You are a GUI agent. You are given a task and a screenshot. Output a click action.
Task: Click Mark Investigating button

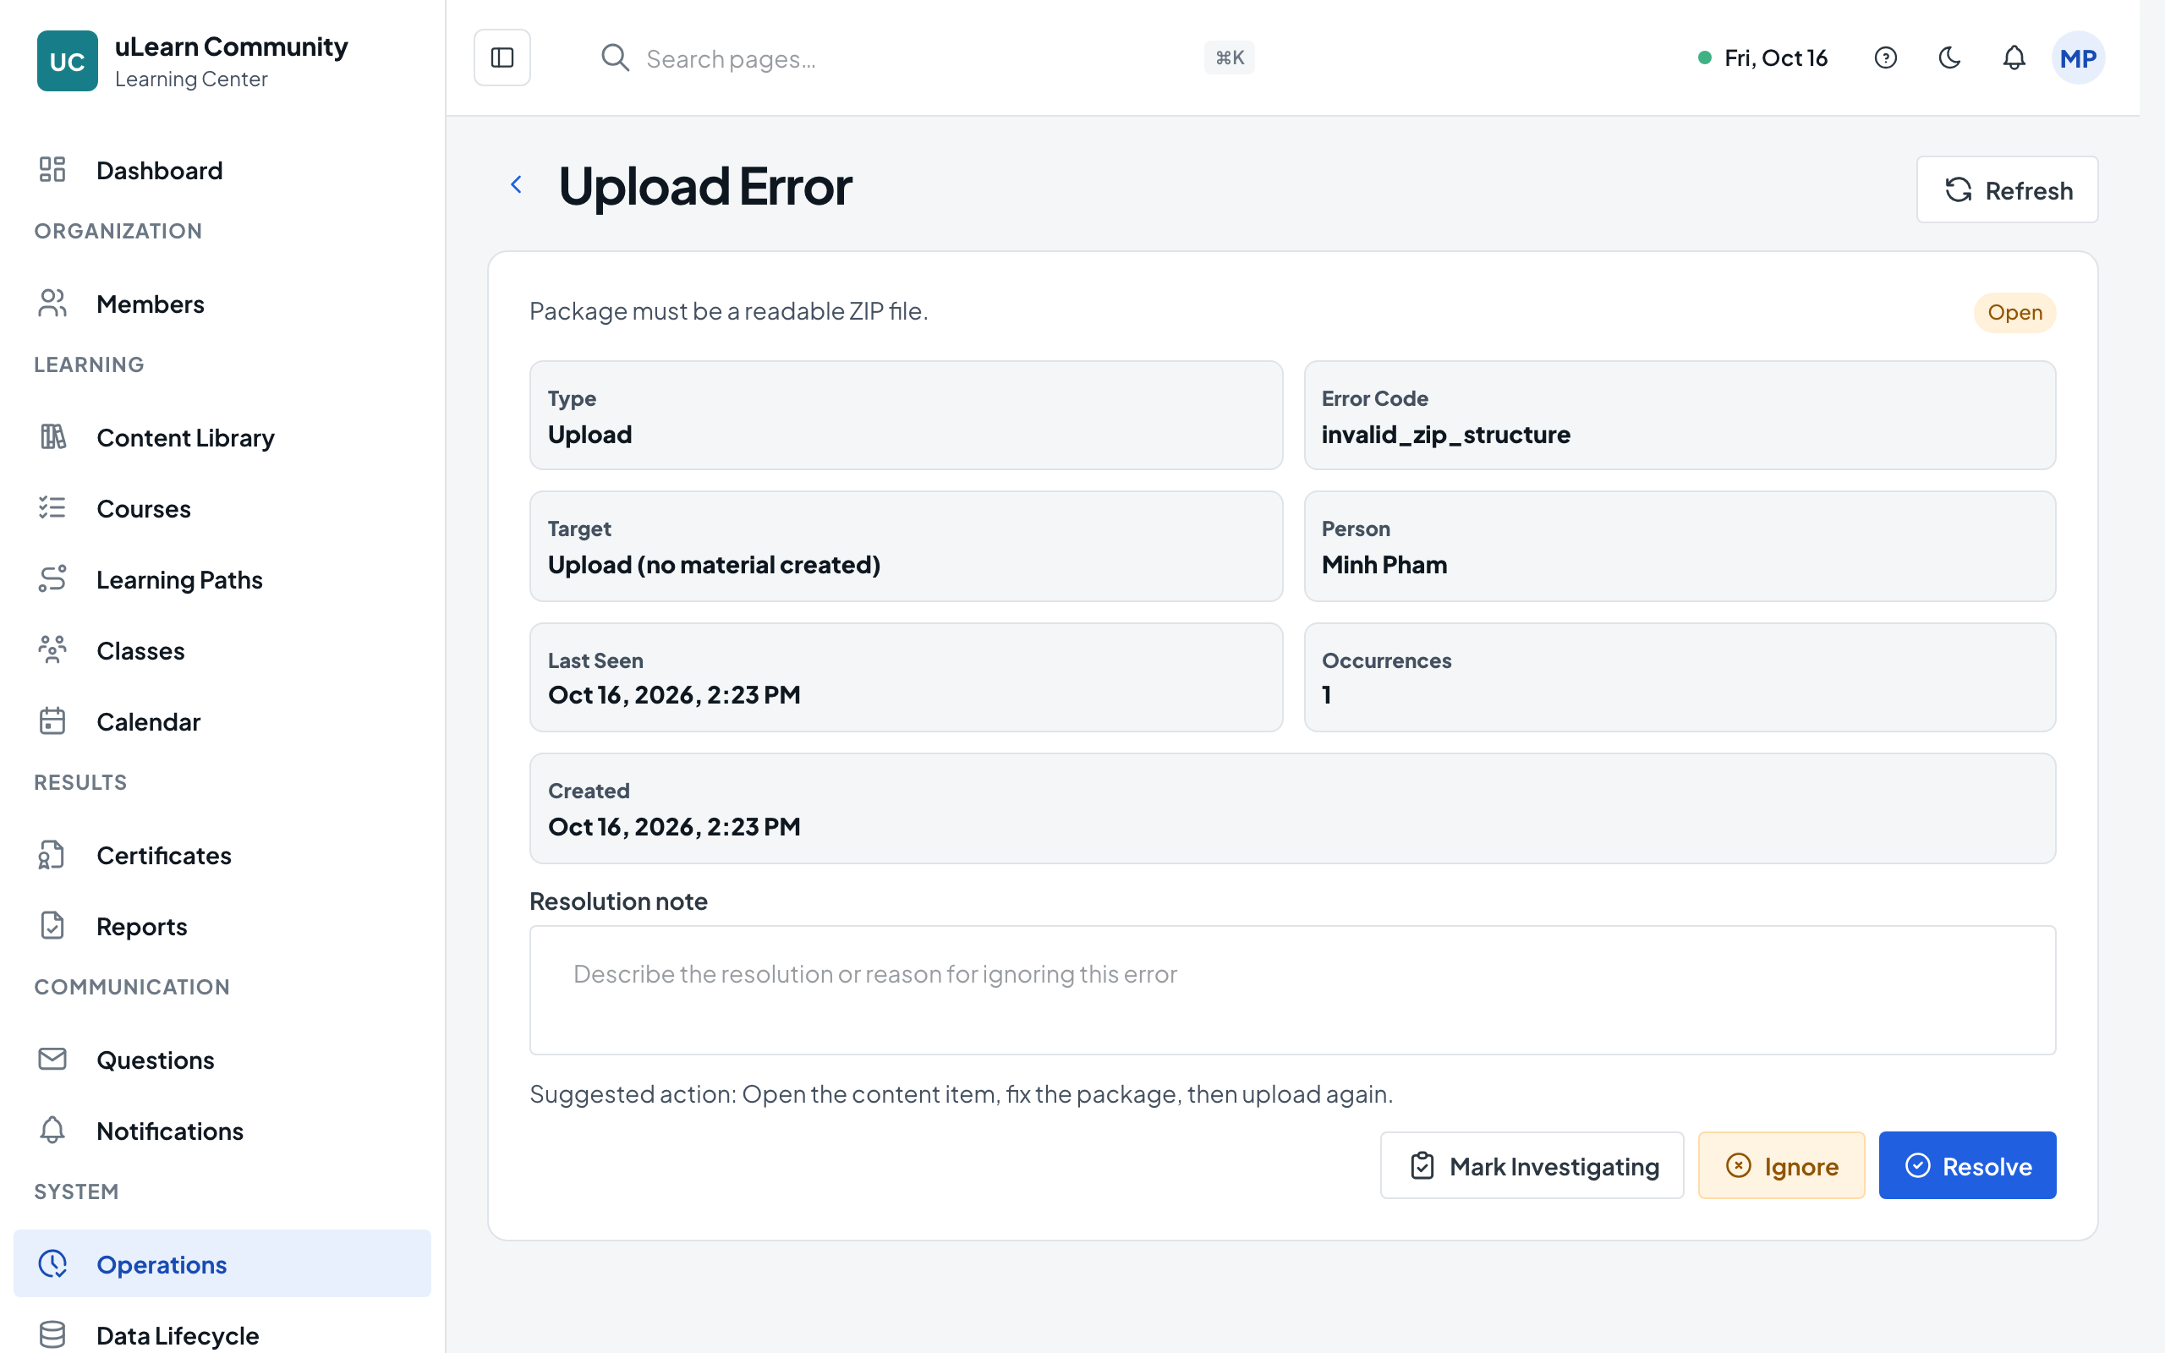[x=1532, y=1165]
